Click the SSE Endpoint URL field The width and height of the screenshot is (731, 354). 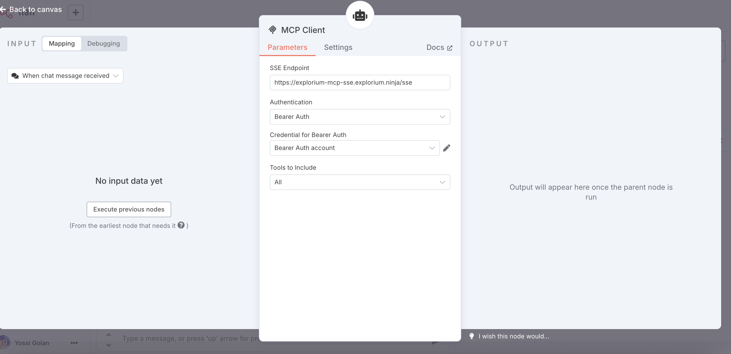coord(360,83)
